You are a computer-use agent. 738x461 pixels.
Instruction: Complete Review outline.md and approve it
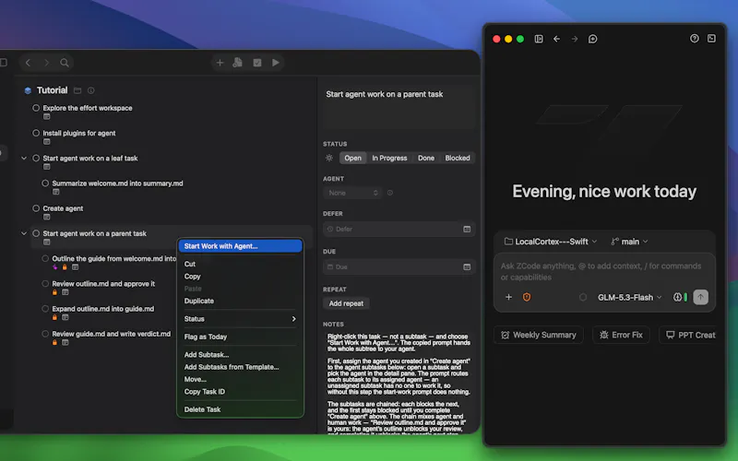pos(45,284)
